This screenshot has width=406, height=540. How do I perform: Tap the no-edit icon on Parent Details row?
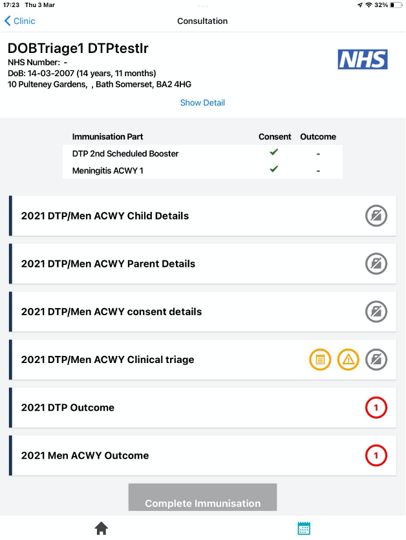point(376,264)
